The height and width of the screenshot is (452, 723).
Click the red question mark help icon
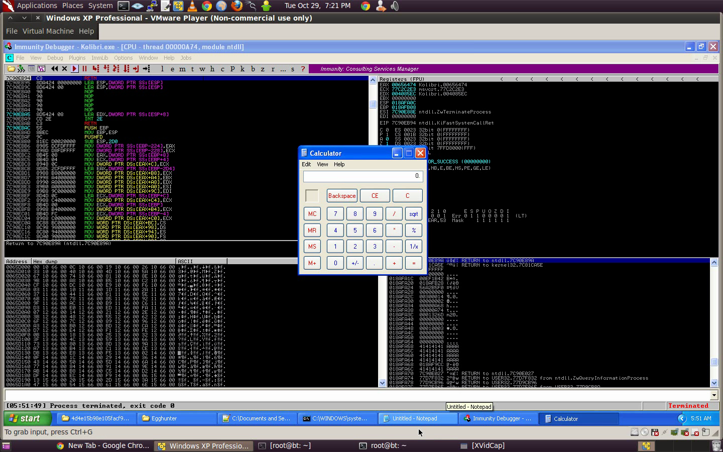pyautogui.click(x=303, y=69)
